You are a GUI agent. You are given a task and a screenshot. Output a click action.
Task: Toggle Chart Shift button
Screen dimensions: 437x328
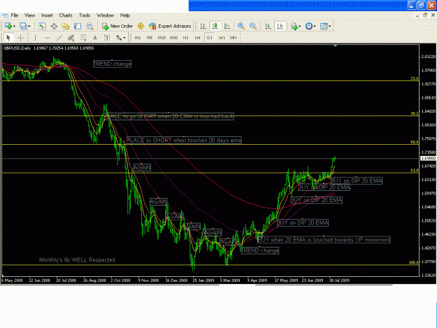pos(280,26)
